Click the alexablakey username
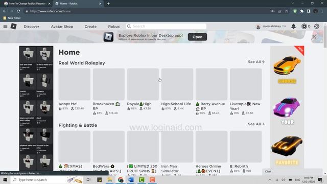This screenshot has height=184, width=327. (272, 26)
